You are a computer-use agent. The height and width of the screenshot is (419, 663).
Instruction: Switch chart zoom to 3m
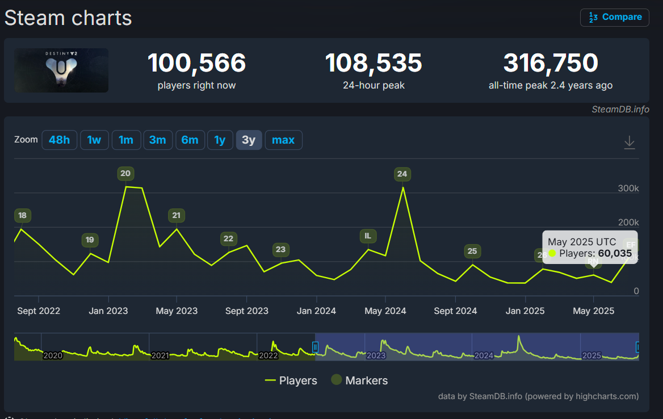(x=158, y=140)
